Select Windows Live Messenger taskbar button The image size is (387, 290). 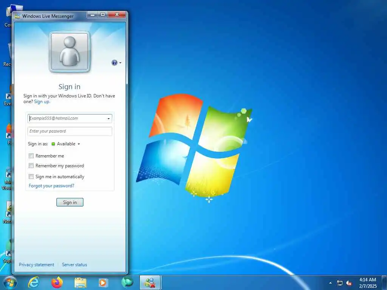coord(150,282)
